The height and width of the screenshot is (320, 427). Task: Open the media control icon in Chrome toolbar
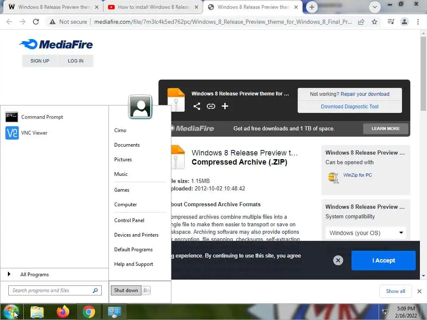click(391, 22)
